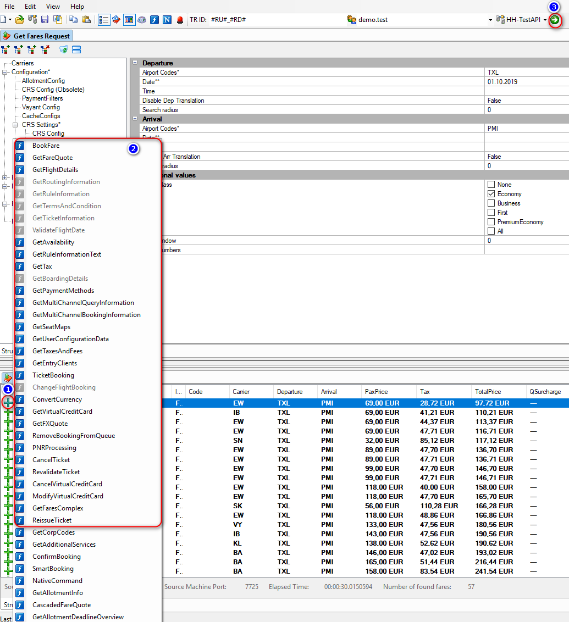Click the green plus icon beside first fare row
569x622 pixels.
point(8,403)
